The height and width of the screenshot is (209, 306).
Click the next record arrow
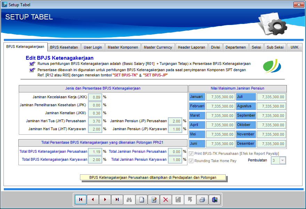105,200
